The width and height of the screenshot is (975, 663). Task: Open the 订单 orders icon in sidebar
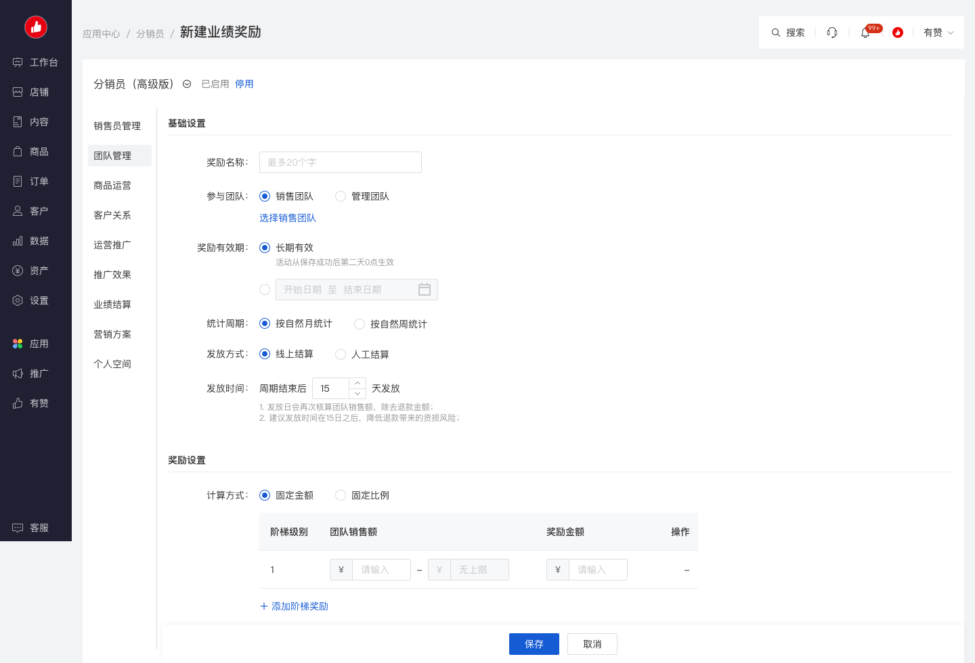click(x=18, y=181)
